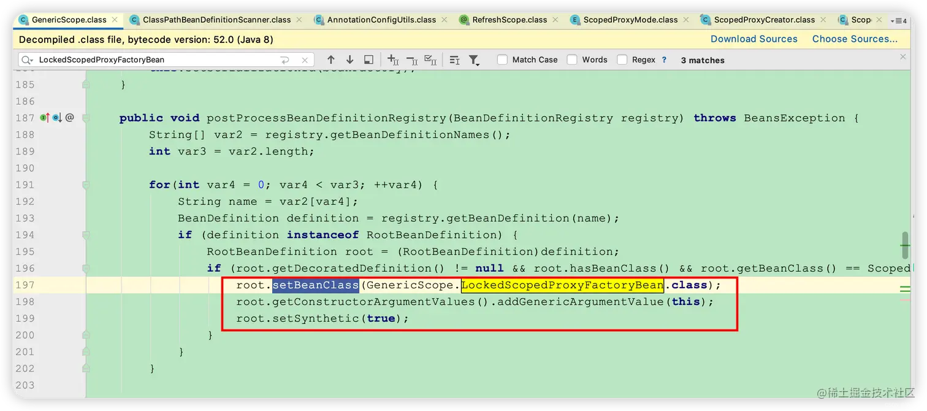927x411 pixels.
Task: Enable the Regex checkbox
Action: click(622, 60)
